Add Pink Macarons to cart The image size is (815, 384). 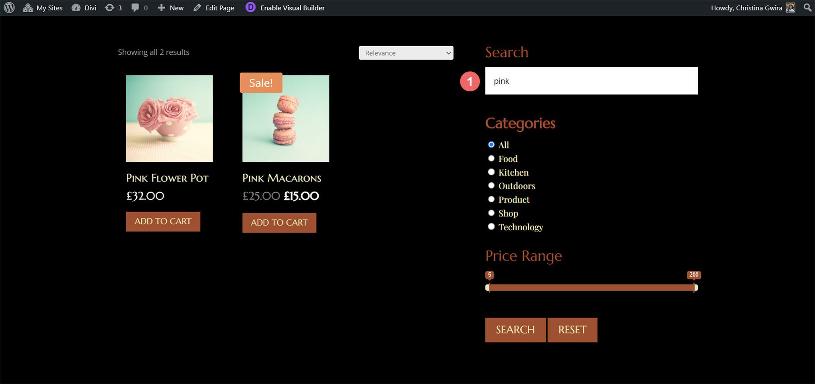click(x=279, y=223)
